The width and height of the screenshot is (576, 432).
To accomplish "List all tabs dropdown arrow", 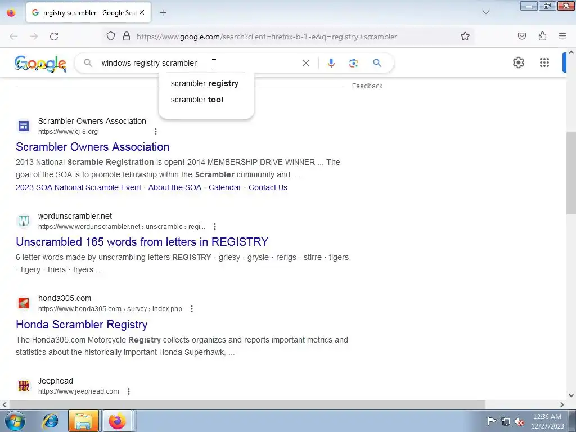I will pos(485,12).
